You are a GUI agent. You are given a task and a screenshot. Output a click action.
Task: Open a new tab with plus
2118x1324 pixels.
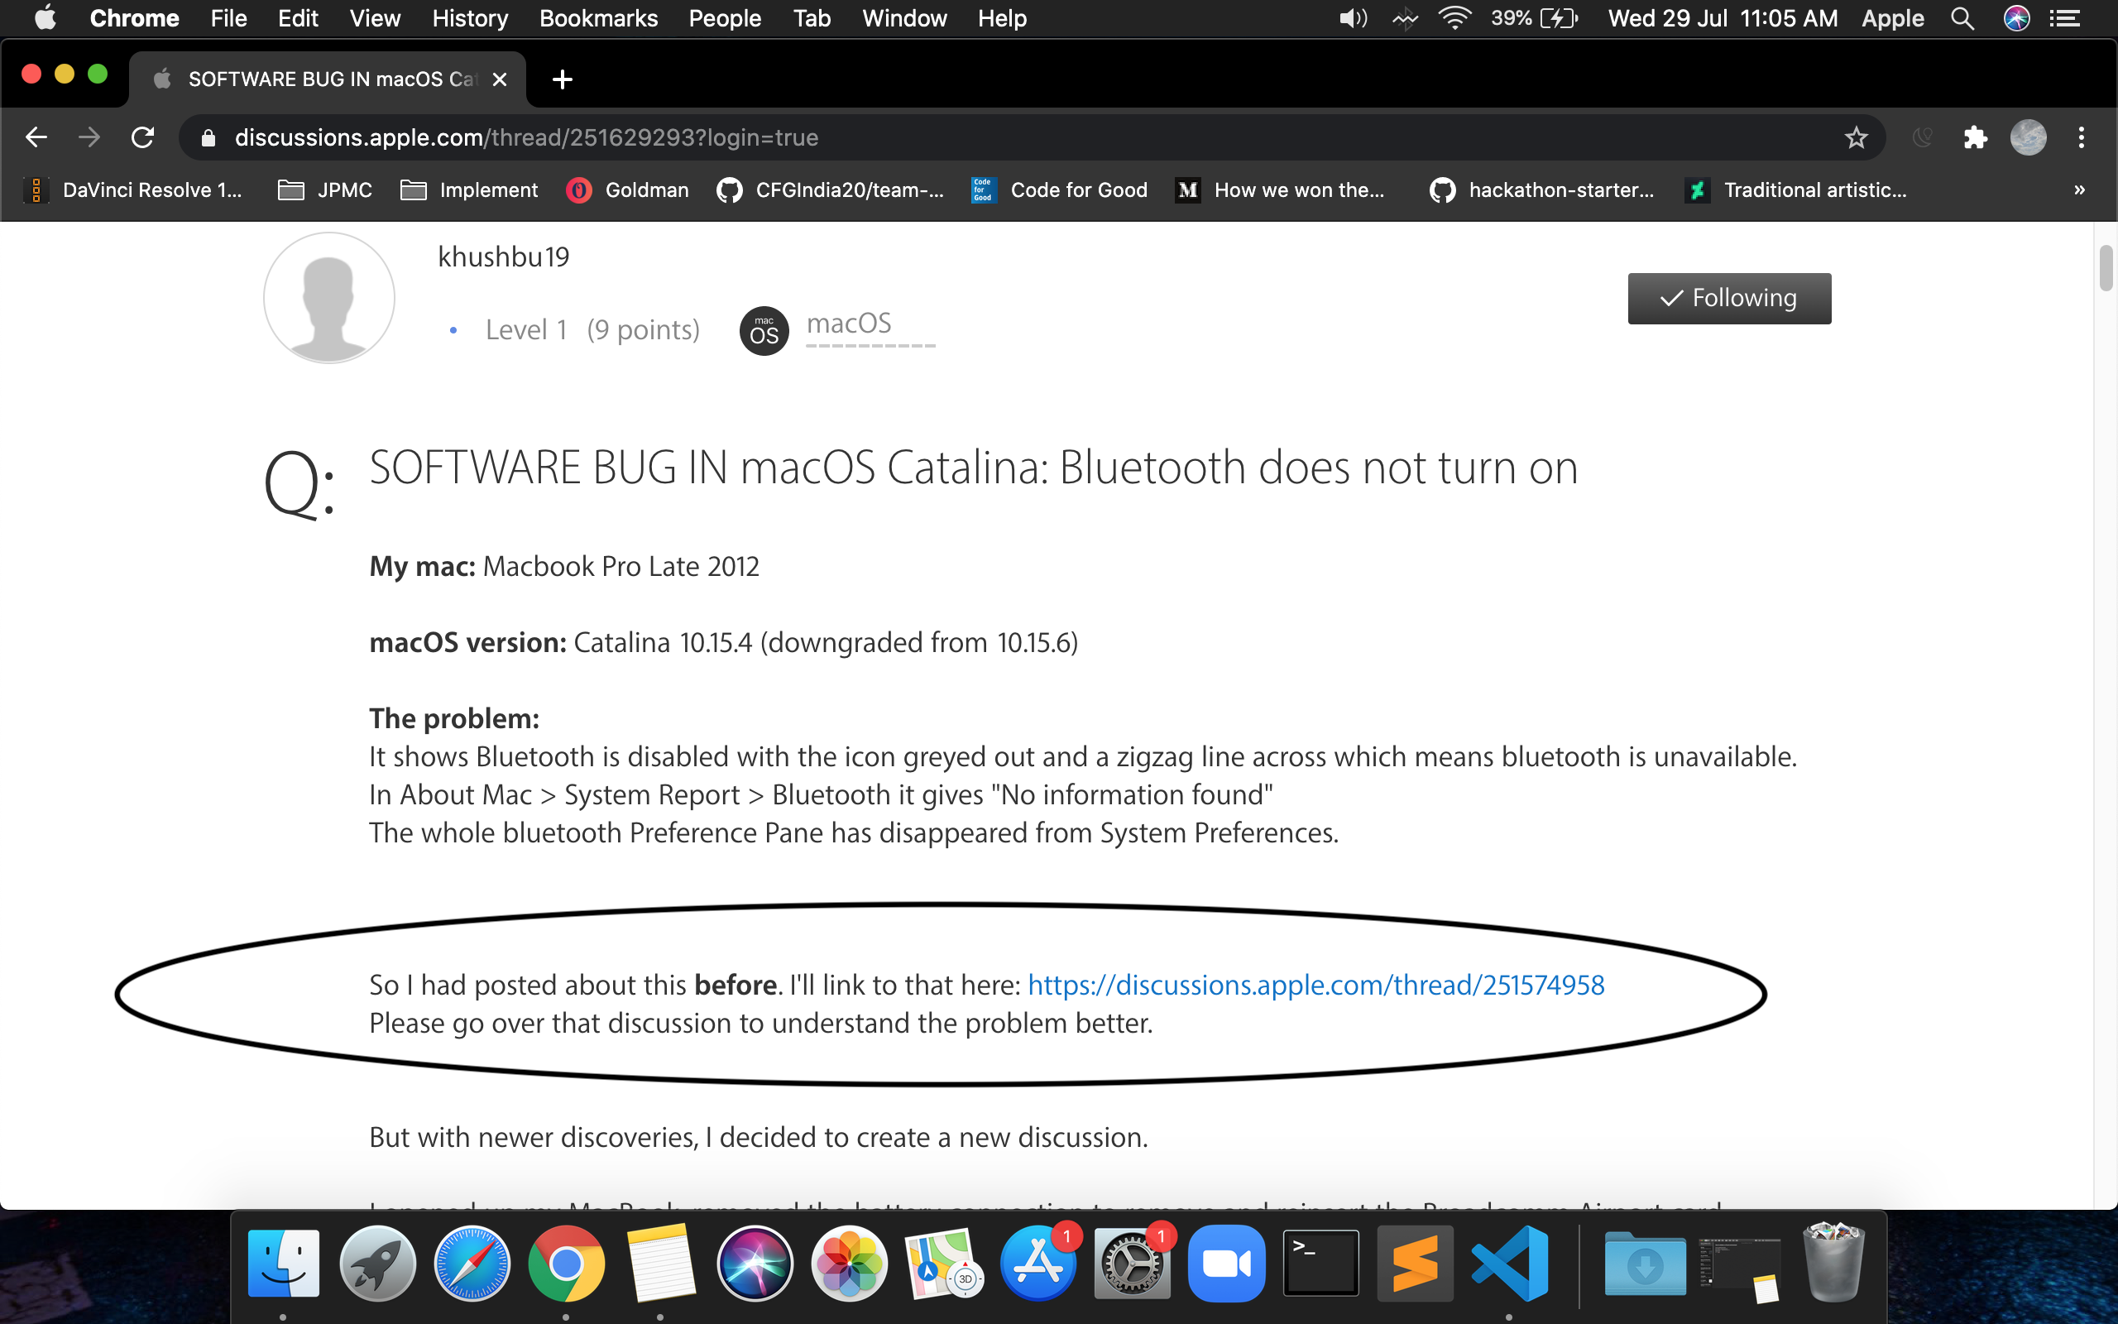562,79
